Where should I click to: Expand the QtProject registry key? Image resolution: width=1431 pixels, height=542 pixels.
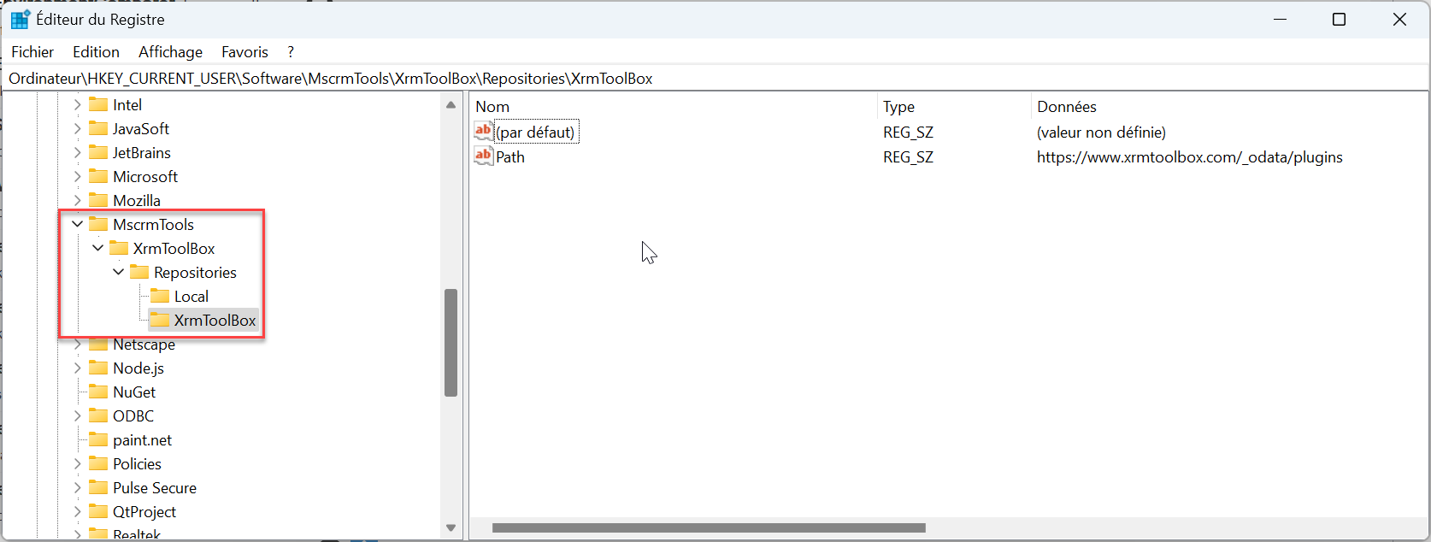point(77,511)
